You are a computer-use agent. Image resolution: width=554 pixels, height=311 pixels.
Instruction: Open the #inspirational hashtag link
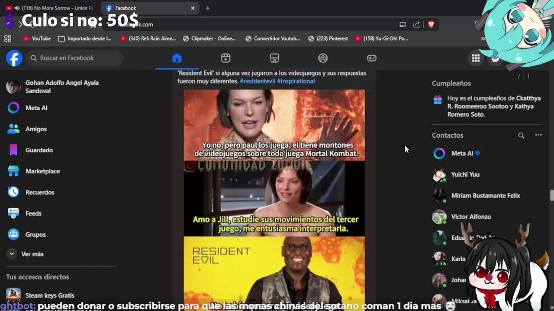tap(296, 81)
